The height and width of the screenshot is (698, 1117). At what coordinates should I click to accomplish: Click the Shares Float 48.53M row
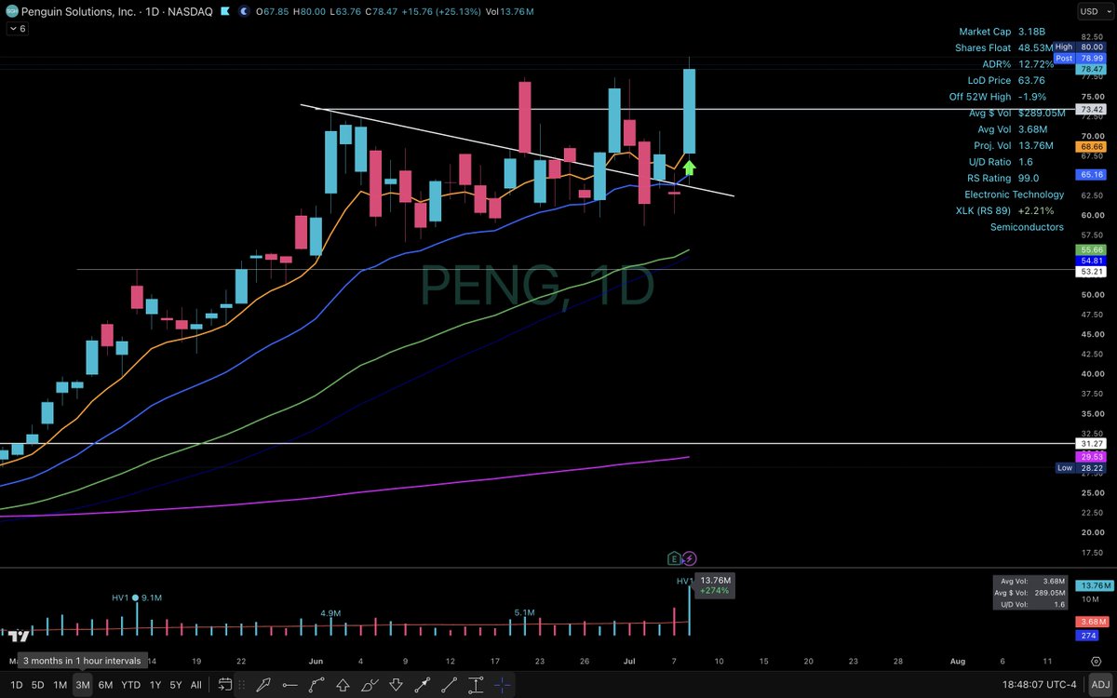coord(1004,47)
